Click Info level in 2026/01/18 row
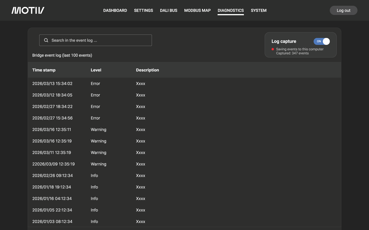The height and width of the screenshot is (230, 369). (94, 187)
